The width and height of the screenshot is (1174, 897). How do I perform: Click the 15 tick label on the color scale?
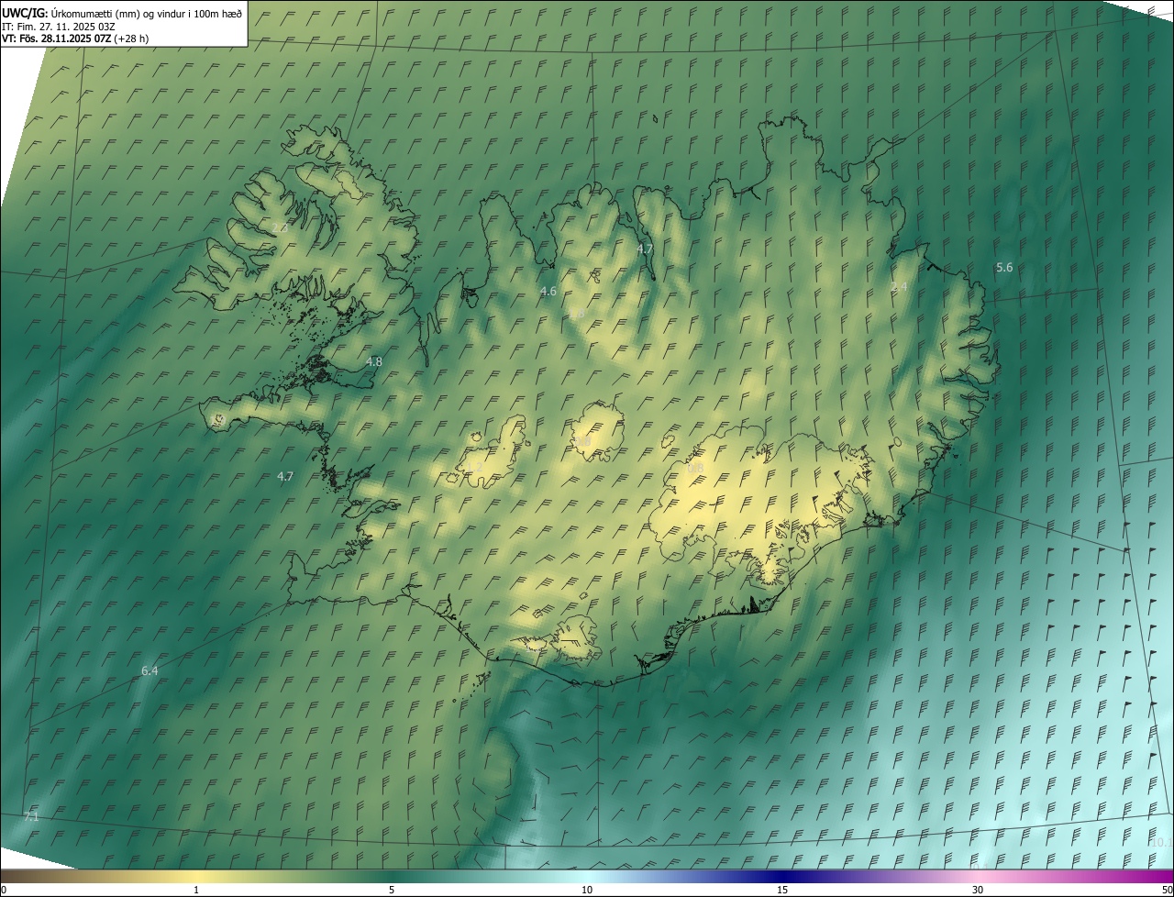782,890
